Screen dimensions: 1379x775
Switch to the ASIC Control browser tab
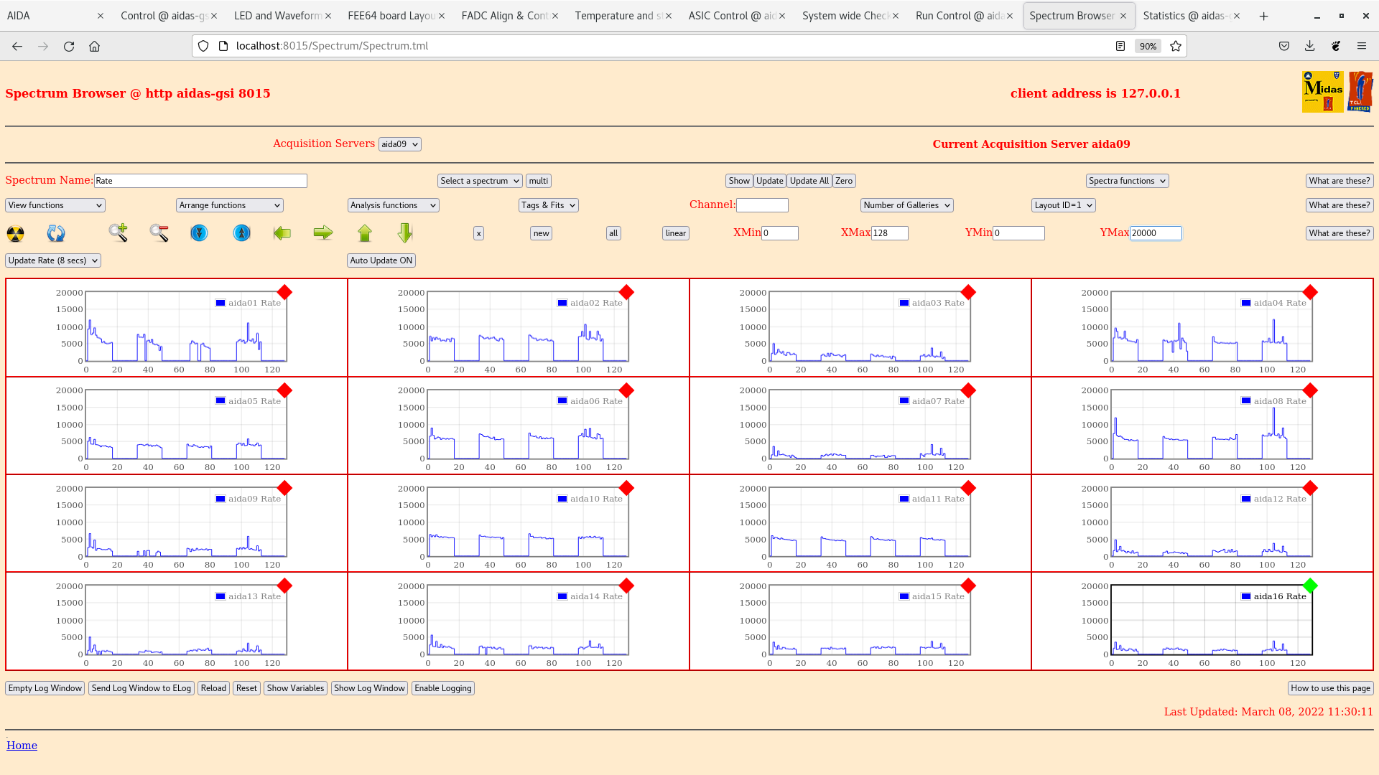[x=731, y=16]
